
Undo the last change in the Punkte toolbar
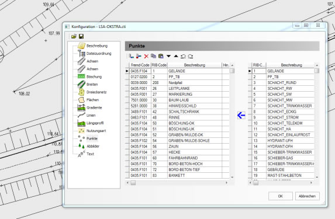183,56
